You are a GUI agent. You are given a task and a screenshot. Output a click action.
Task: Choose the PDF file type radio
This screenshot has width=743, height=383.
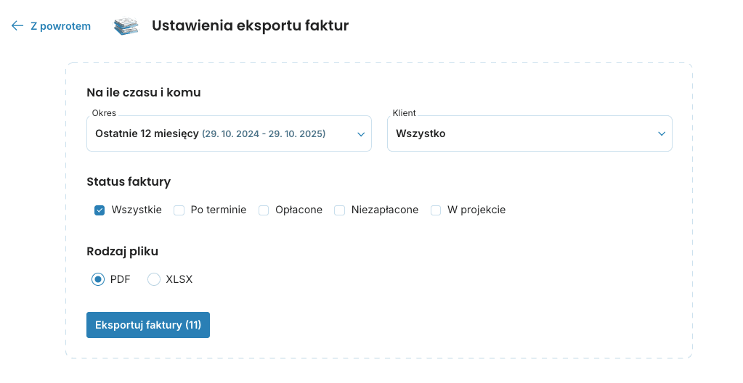tap(98, 279)
